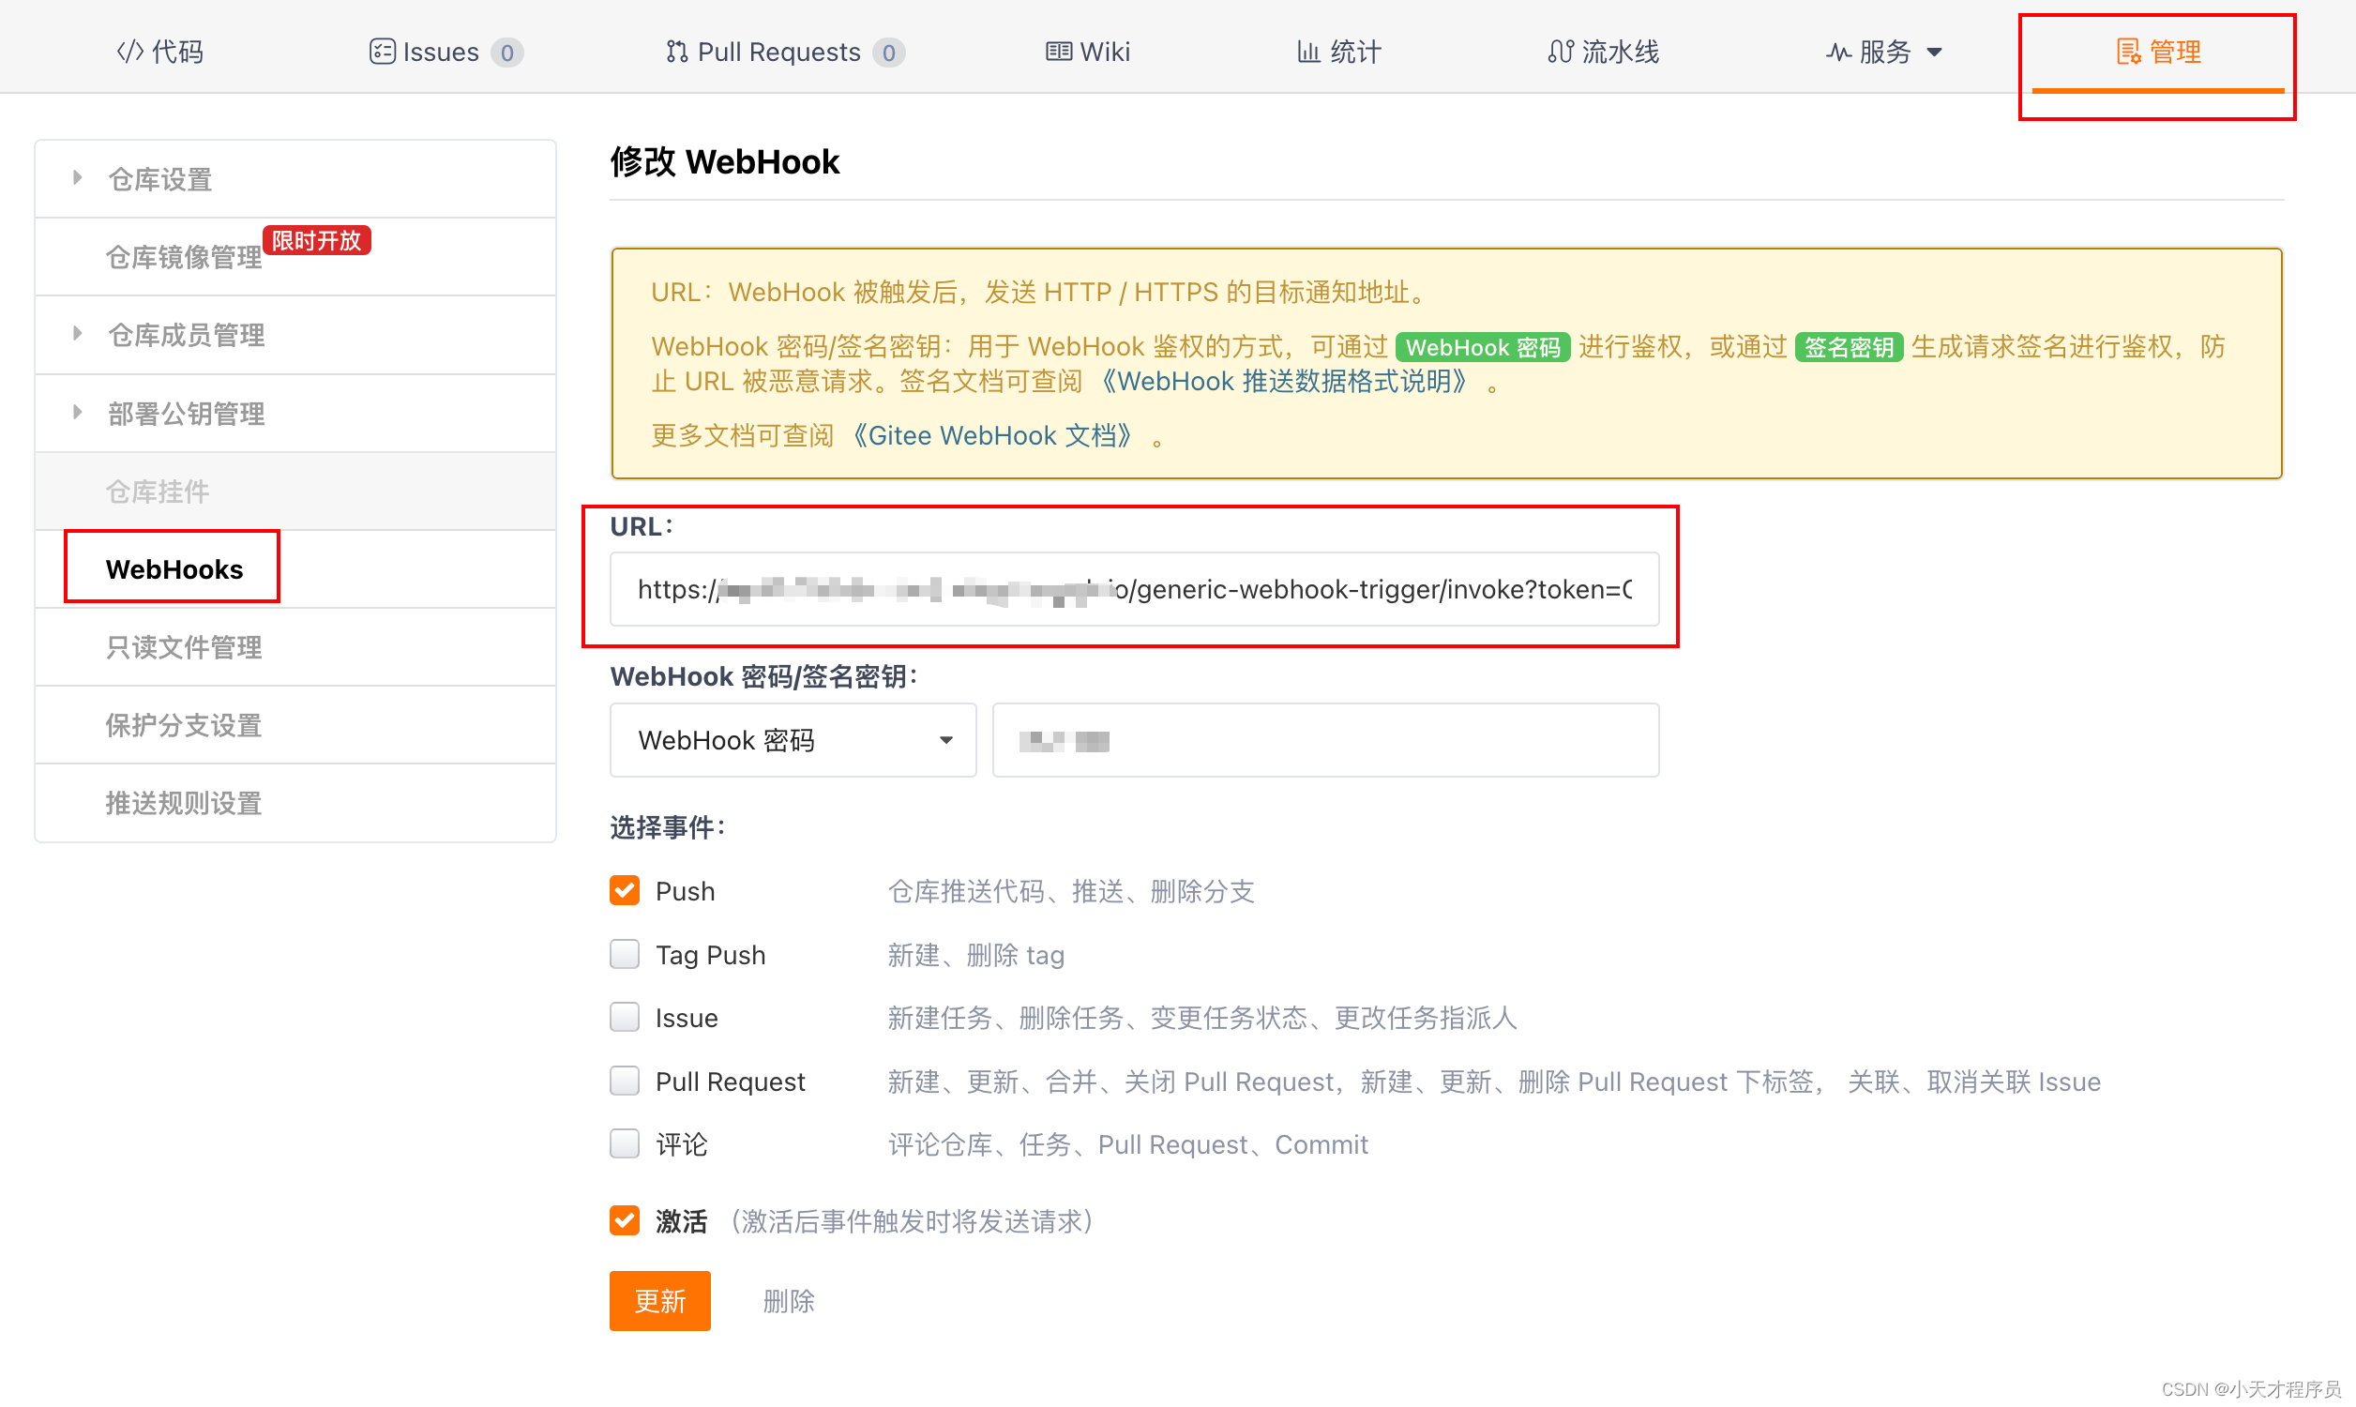Click the Wiki book icon
Image resolution: width=2356 pixels, height=1407 pixels.
[1058, 52]
